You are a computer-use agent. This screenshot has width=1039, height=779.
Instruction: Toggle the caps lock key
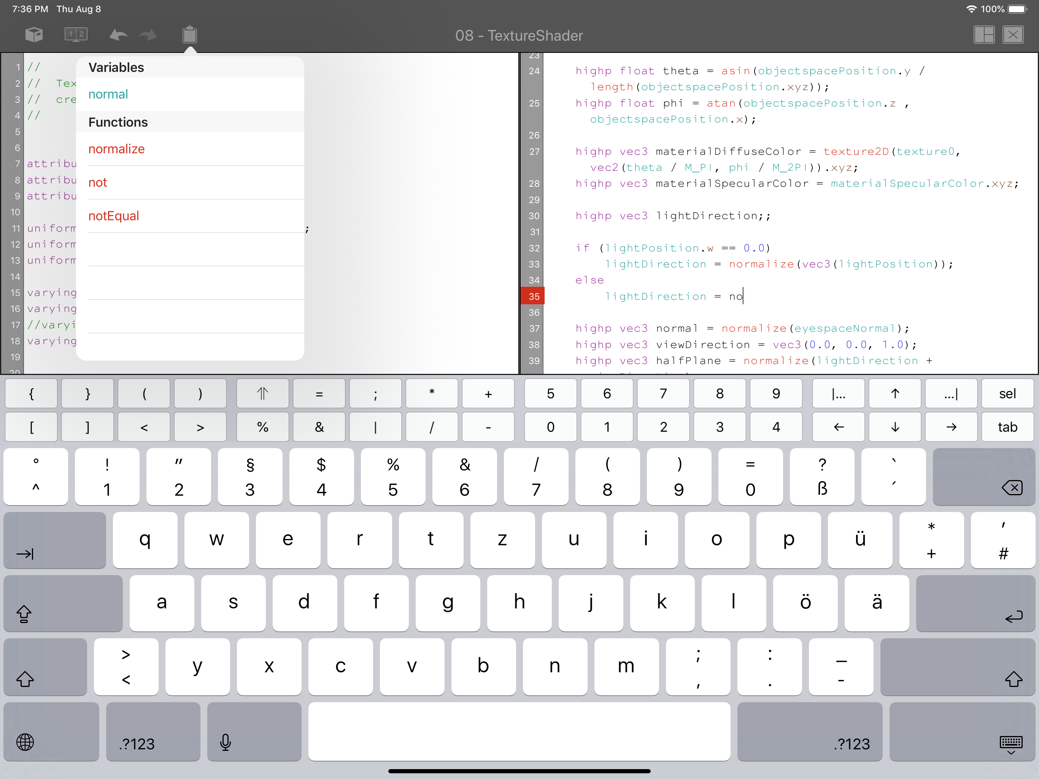[63, 604]
